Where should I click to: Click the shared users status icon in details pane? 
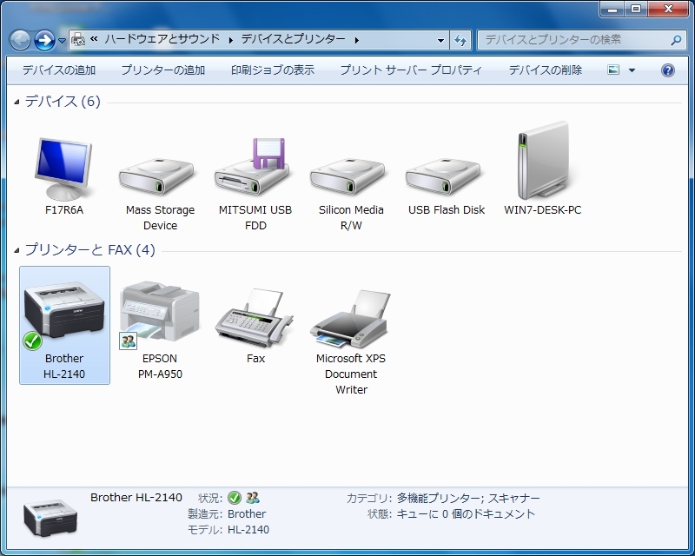[x=253, y=498]
